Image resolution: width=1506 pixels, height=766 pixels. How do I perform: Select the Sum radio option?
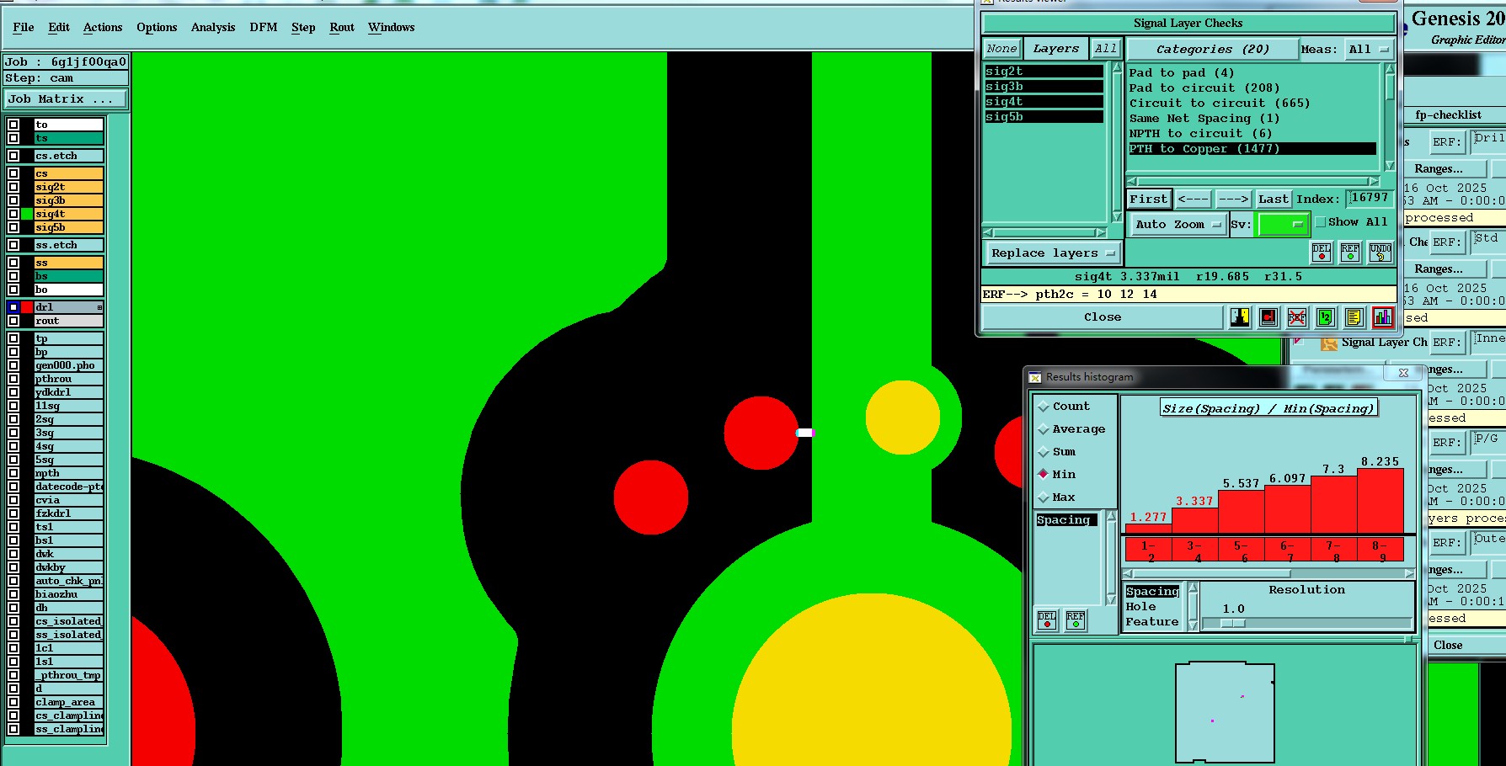click(1044, 452)
